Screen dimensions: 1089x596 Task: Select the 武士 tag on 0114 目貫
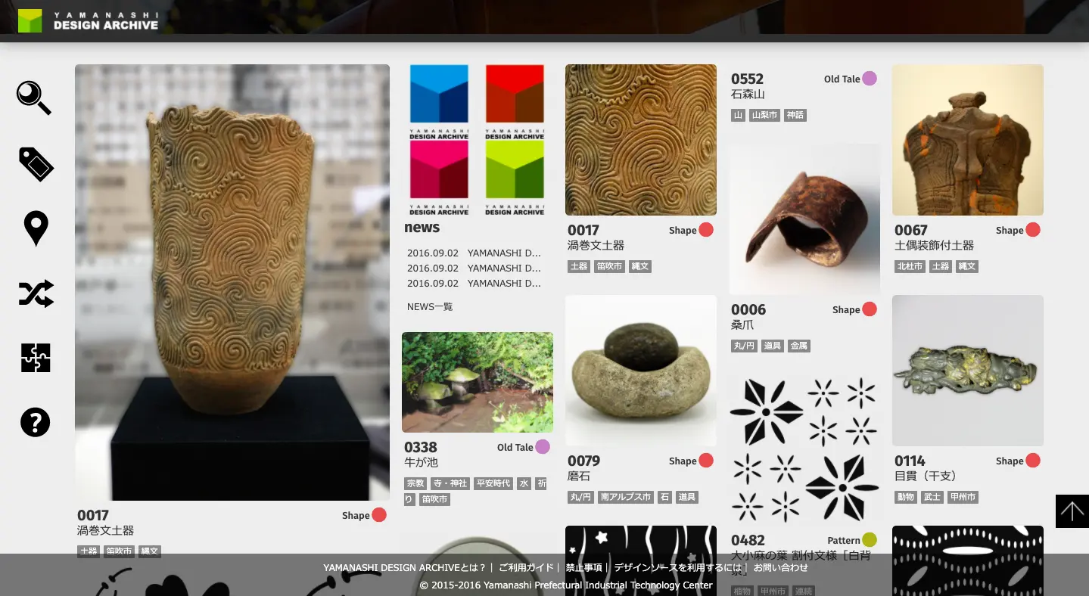[932, 497]
